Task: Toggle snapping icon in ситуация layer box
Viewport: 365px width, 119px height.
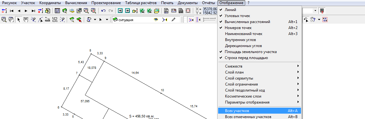Action: [x=165, y=20]
